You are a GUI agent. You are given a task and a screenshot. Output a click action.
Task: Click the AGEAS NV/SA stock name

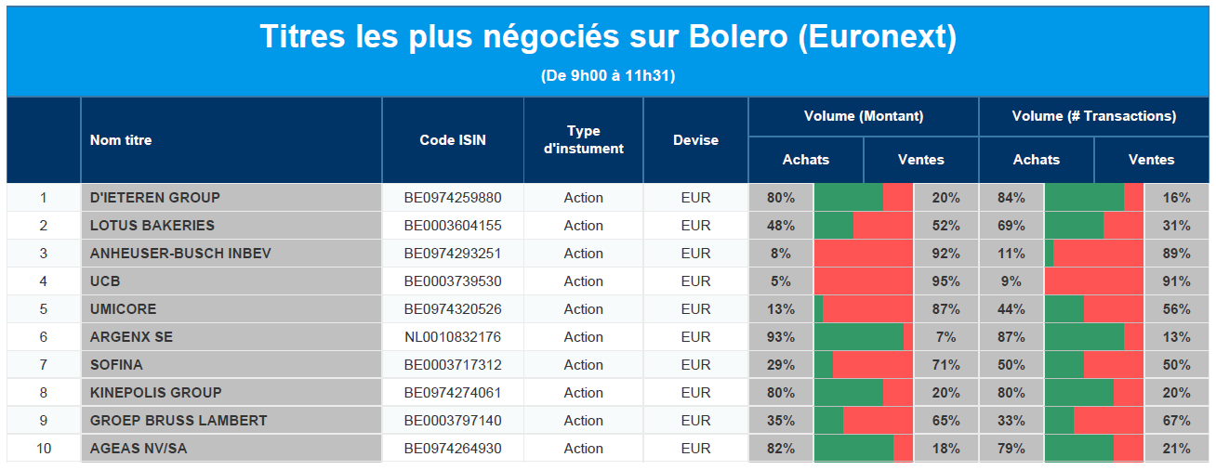coord(139,449)
